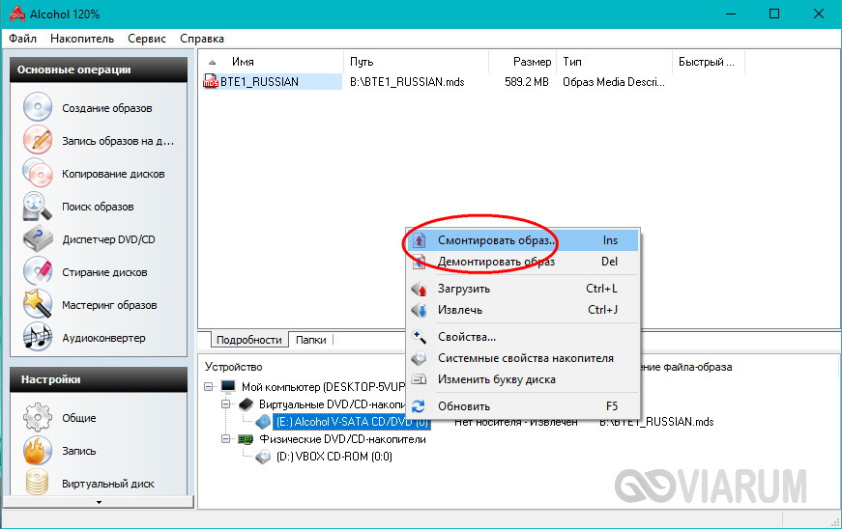The image size is (842, 529).
Task: Click the Обновить refresh arrows icon
Action: coord(419,406)
